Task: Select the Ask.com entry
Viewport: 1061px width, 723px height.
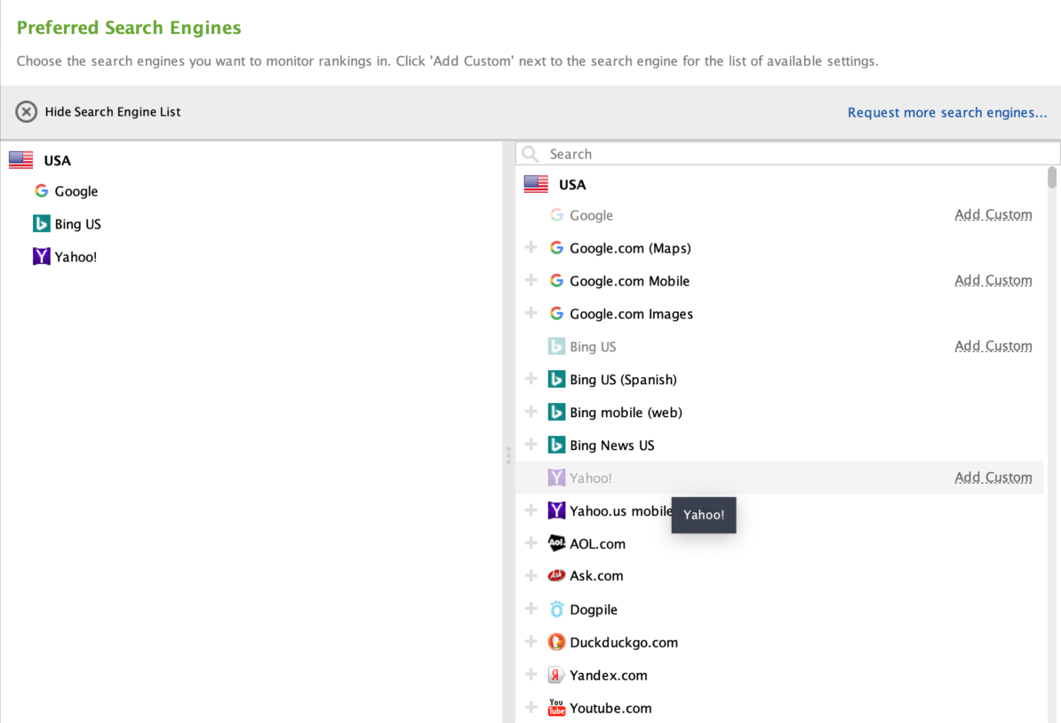Action: click(x=596, y=575)
